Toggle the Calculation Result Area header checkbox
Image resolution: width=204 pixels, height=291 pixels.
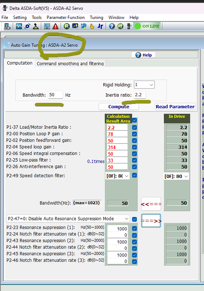tap(135, 120)
